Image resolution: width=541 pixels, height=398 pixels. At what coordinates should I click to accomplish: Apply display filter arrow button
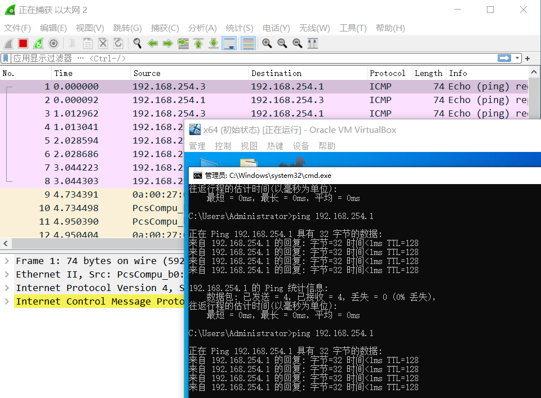point(504,58)
